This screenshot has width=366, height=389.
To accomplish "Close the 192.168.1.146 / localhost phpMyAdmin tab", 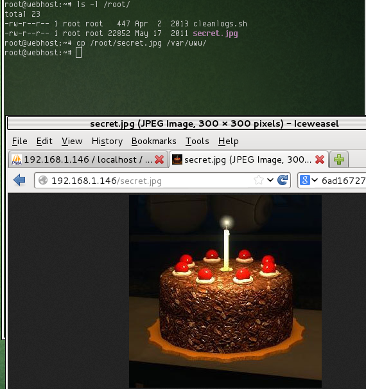I will [159, 159].
